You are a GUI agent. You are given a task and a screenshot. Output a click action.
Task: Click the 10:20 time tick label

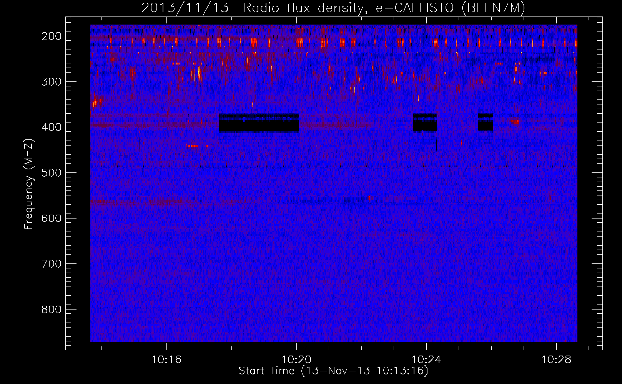[x=296, y=360]
